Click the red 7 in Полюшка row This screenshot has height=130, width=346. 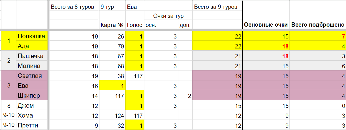343,36
